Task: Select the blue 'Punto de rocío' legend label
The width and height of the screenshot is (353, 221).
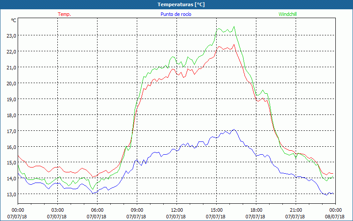Action: (x=176, y=14)
